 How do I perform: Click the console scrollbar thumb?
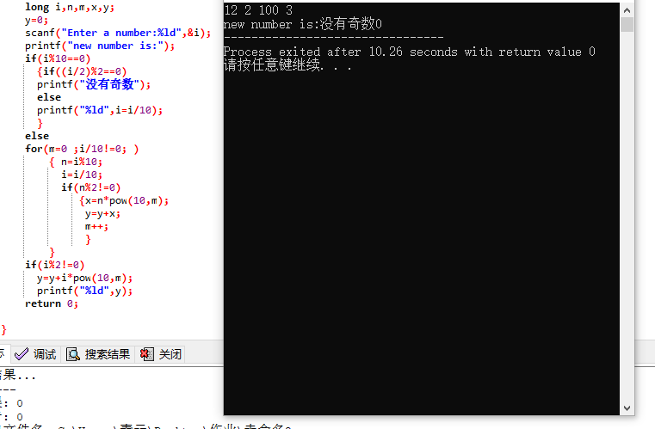627,24
